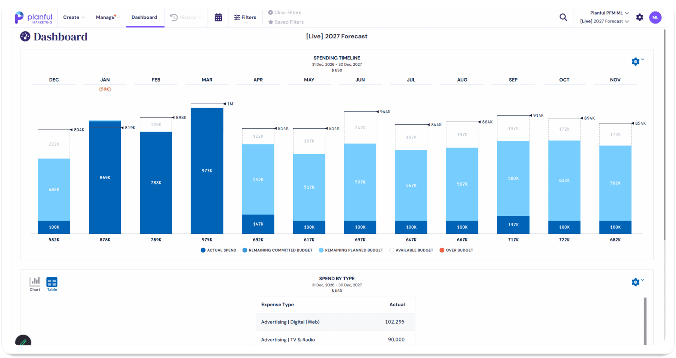Select the FEB month header

click(x=156, y=80)
